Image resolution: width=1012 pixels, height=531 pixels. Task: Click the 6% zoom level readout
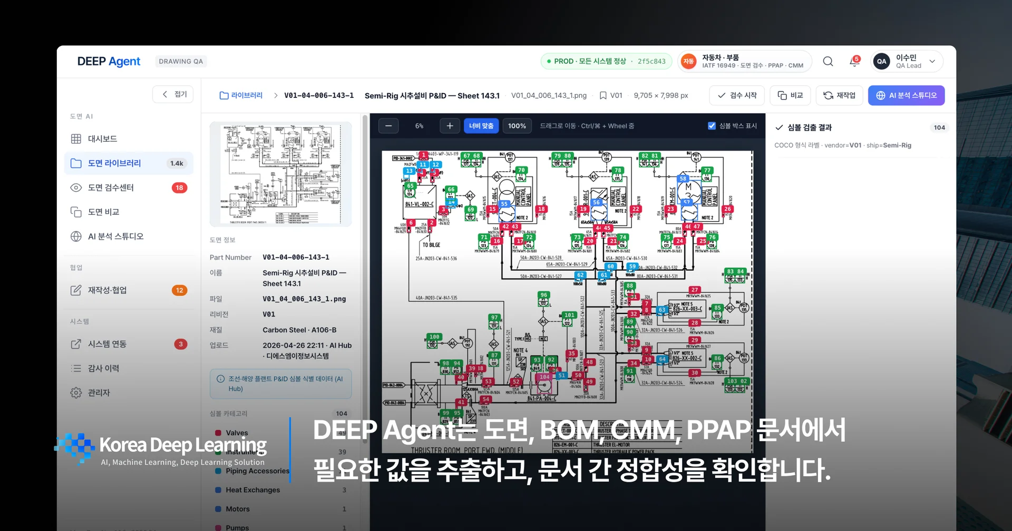tap(419, 126)
